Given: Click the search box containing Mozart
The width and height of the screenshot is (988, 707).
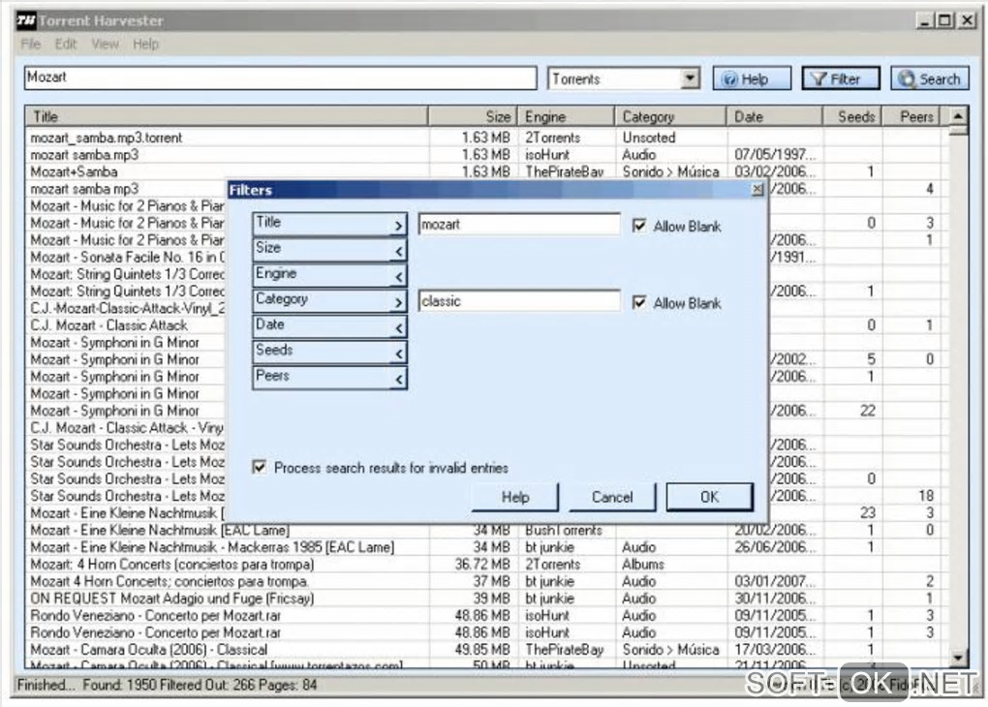Looking at the screenshot, I should [x=280, y=77].
